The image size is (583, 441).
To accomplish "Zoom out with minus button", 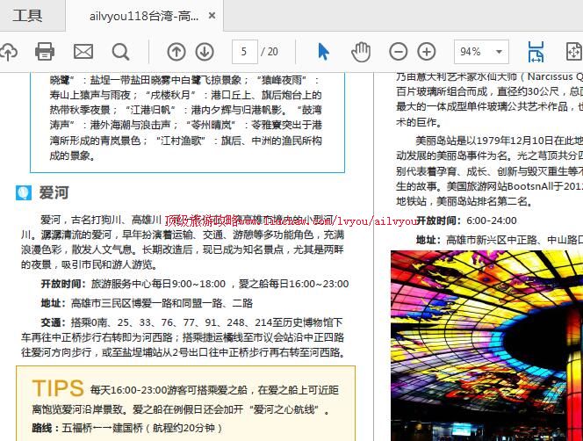I will tap(399, 52).
